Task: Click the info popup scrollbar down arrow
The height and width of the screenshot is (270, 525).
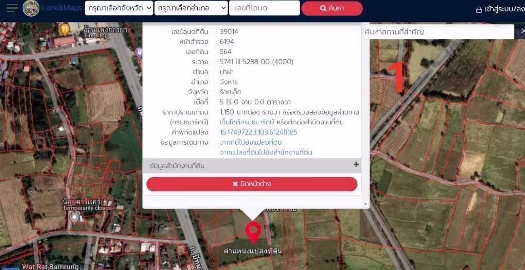Action: [366, 204]
